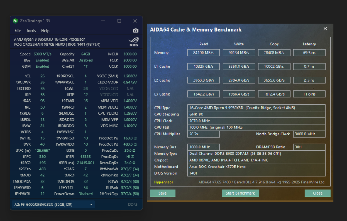This screenshot has width=347, height=221.
Task: Click the Motherboard Asus ROG Crosshair field
Action: tap(256, 167)
